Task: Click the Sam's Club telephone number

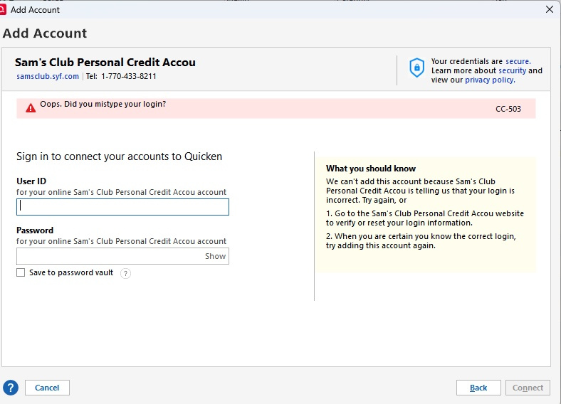Action: pos(128,76)
